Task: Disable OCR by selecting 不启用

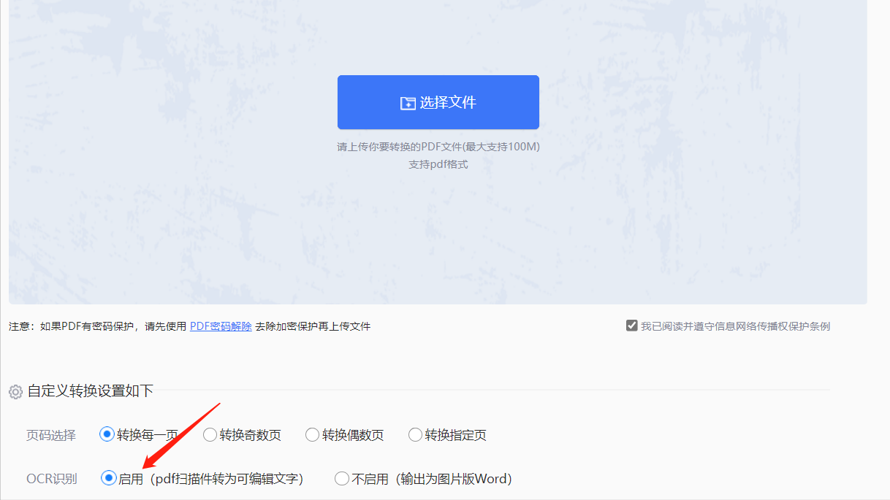Action: pos(342,479)
